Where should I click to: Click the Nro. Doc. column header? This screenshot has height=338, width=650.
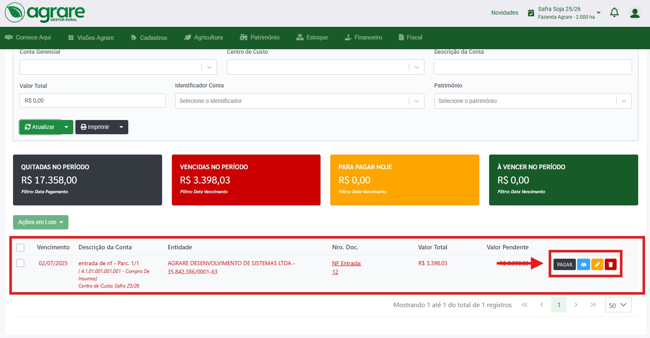click(x=345, y=247)
